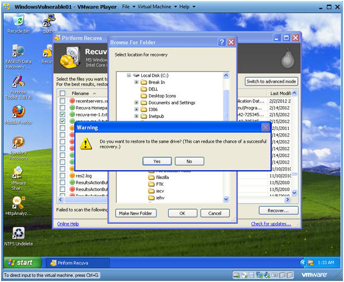
Task: Expand Documents and Settings folder
Action: tap(136, 102)
